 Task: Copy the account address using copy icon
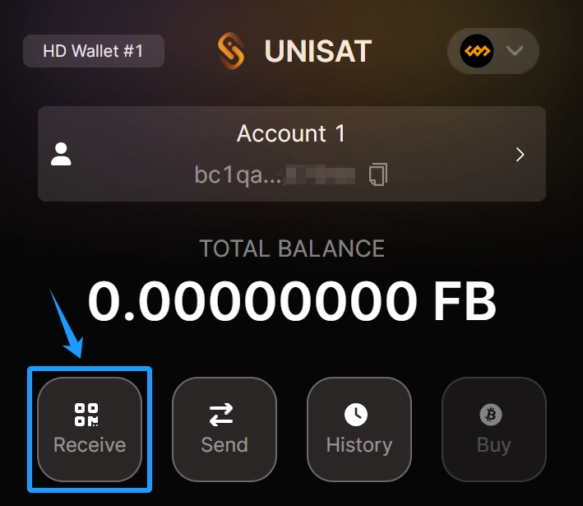378,174
